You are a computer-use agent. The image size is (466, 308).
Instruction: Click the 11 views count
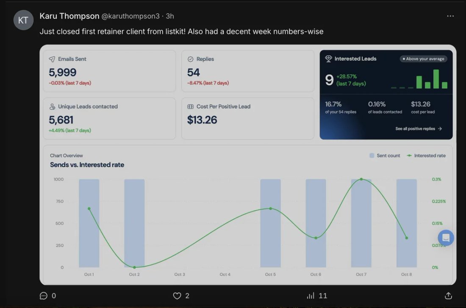323,296
